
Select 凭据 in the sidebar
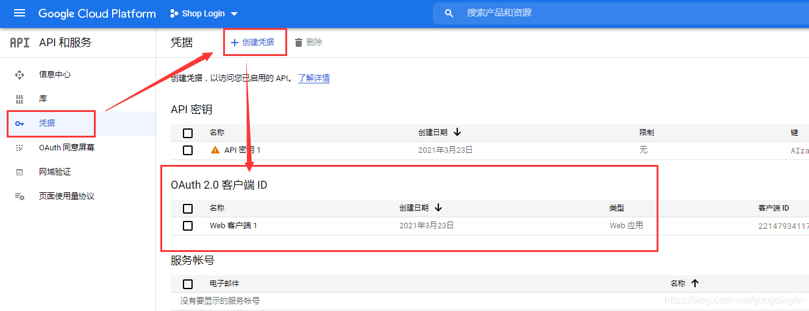click(47, 123)
